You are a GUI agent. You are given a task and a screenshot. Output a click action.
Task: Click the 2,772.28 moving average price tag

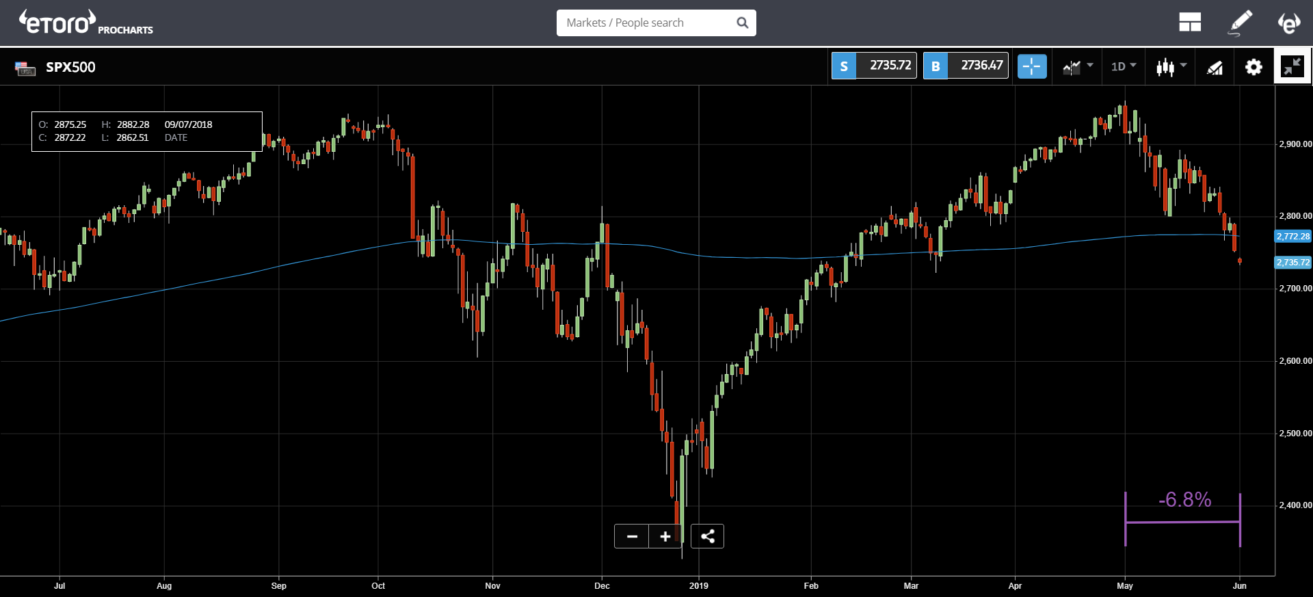click(1293, 236)
